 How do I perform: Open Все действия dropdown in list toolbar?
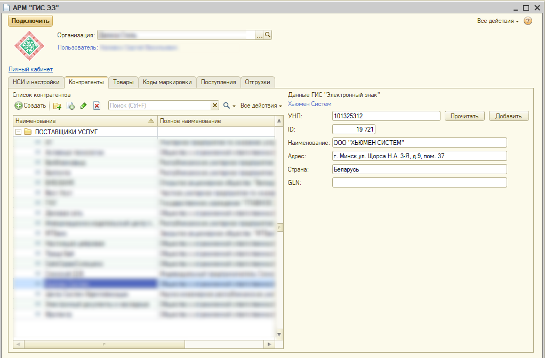[261, 106]
